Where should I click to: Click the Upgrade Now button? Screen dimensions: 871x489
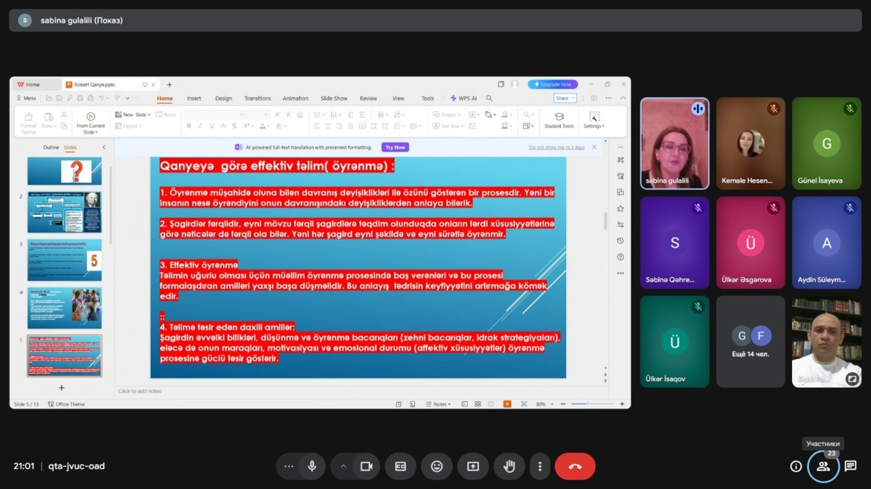(553, 84)
